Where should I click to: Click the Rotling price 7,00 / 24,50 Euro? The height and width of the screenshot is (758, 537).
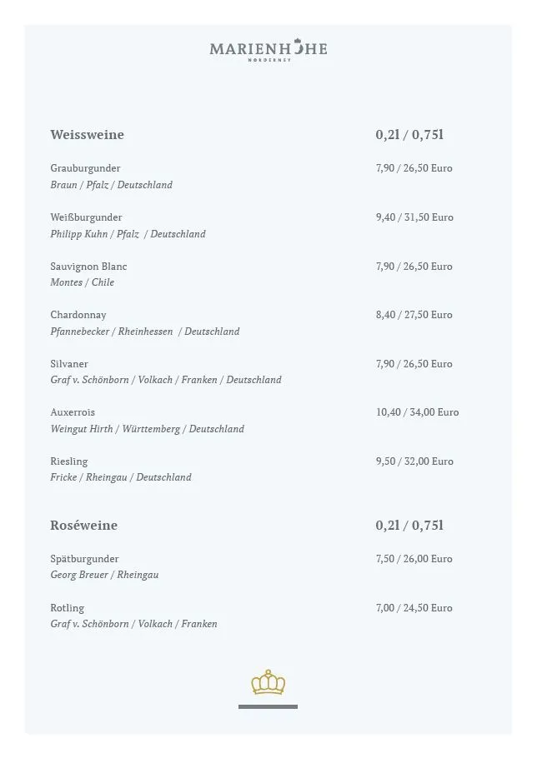pyautogui.click(x=414, y=608)
